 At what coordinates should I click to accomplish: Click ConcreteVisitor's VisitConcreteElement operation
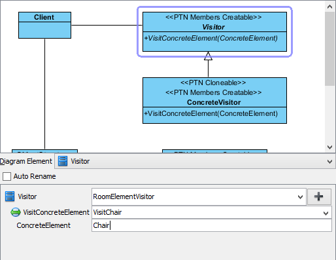210,113
